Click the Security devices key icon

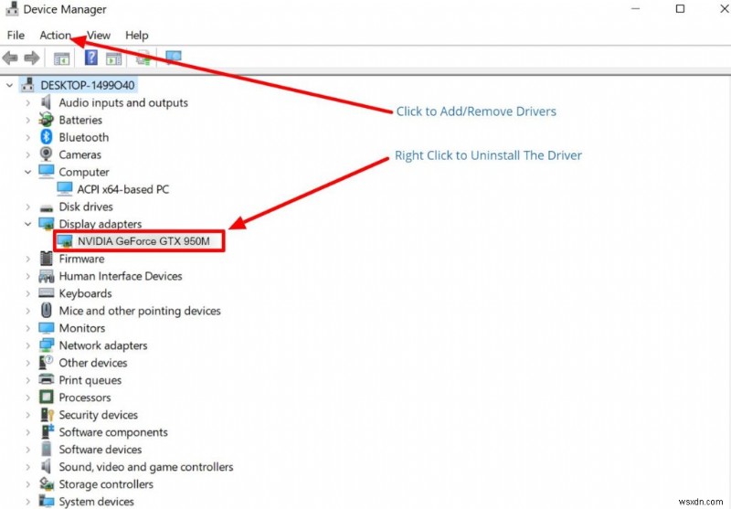48,414
